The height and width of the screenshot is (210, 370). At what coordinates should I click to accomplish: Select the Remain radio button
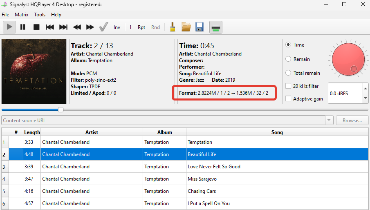[x=288, y=59]
